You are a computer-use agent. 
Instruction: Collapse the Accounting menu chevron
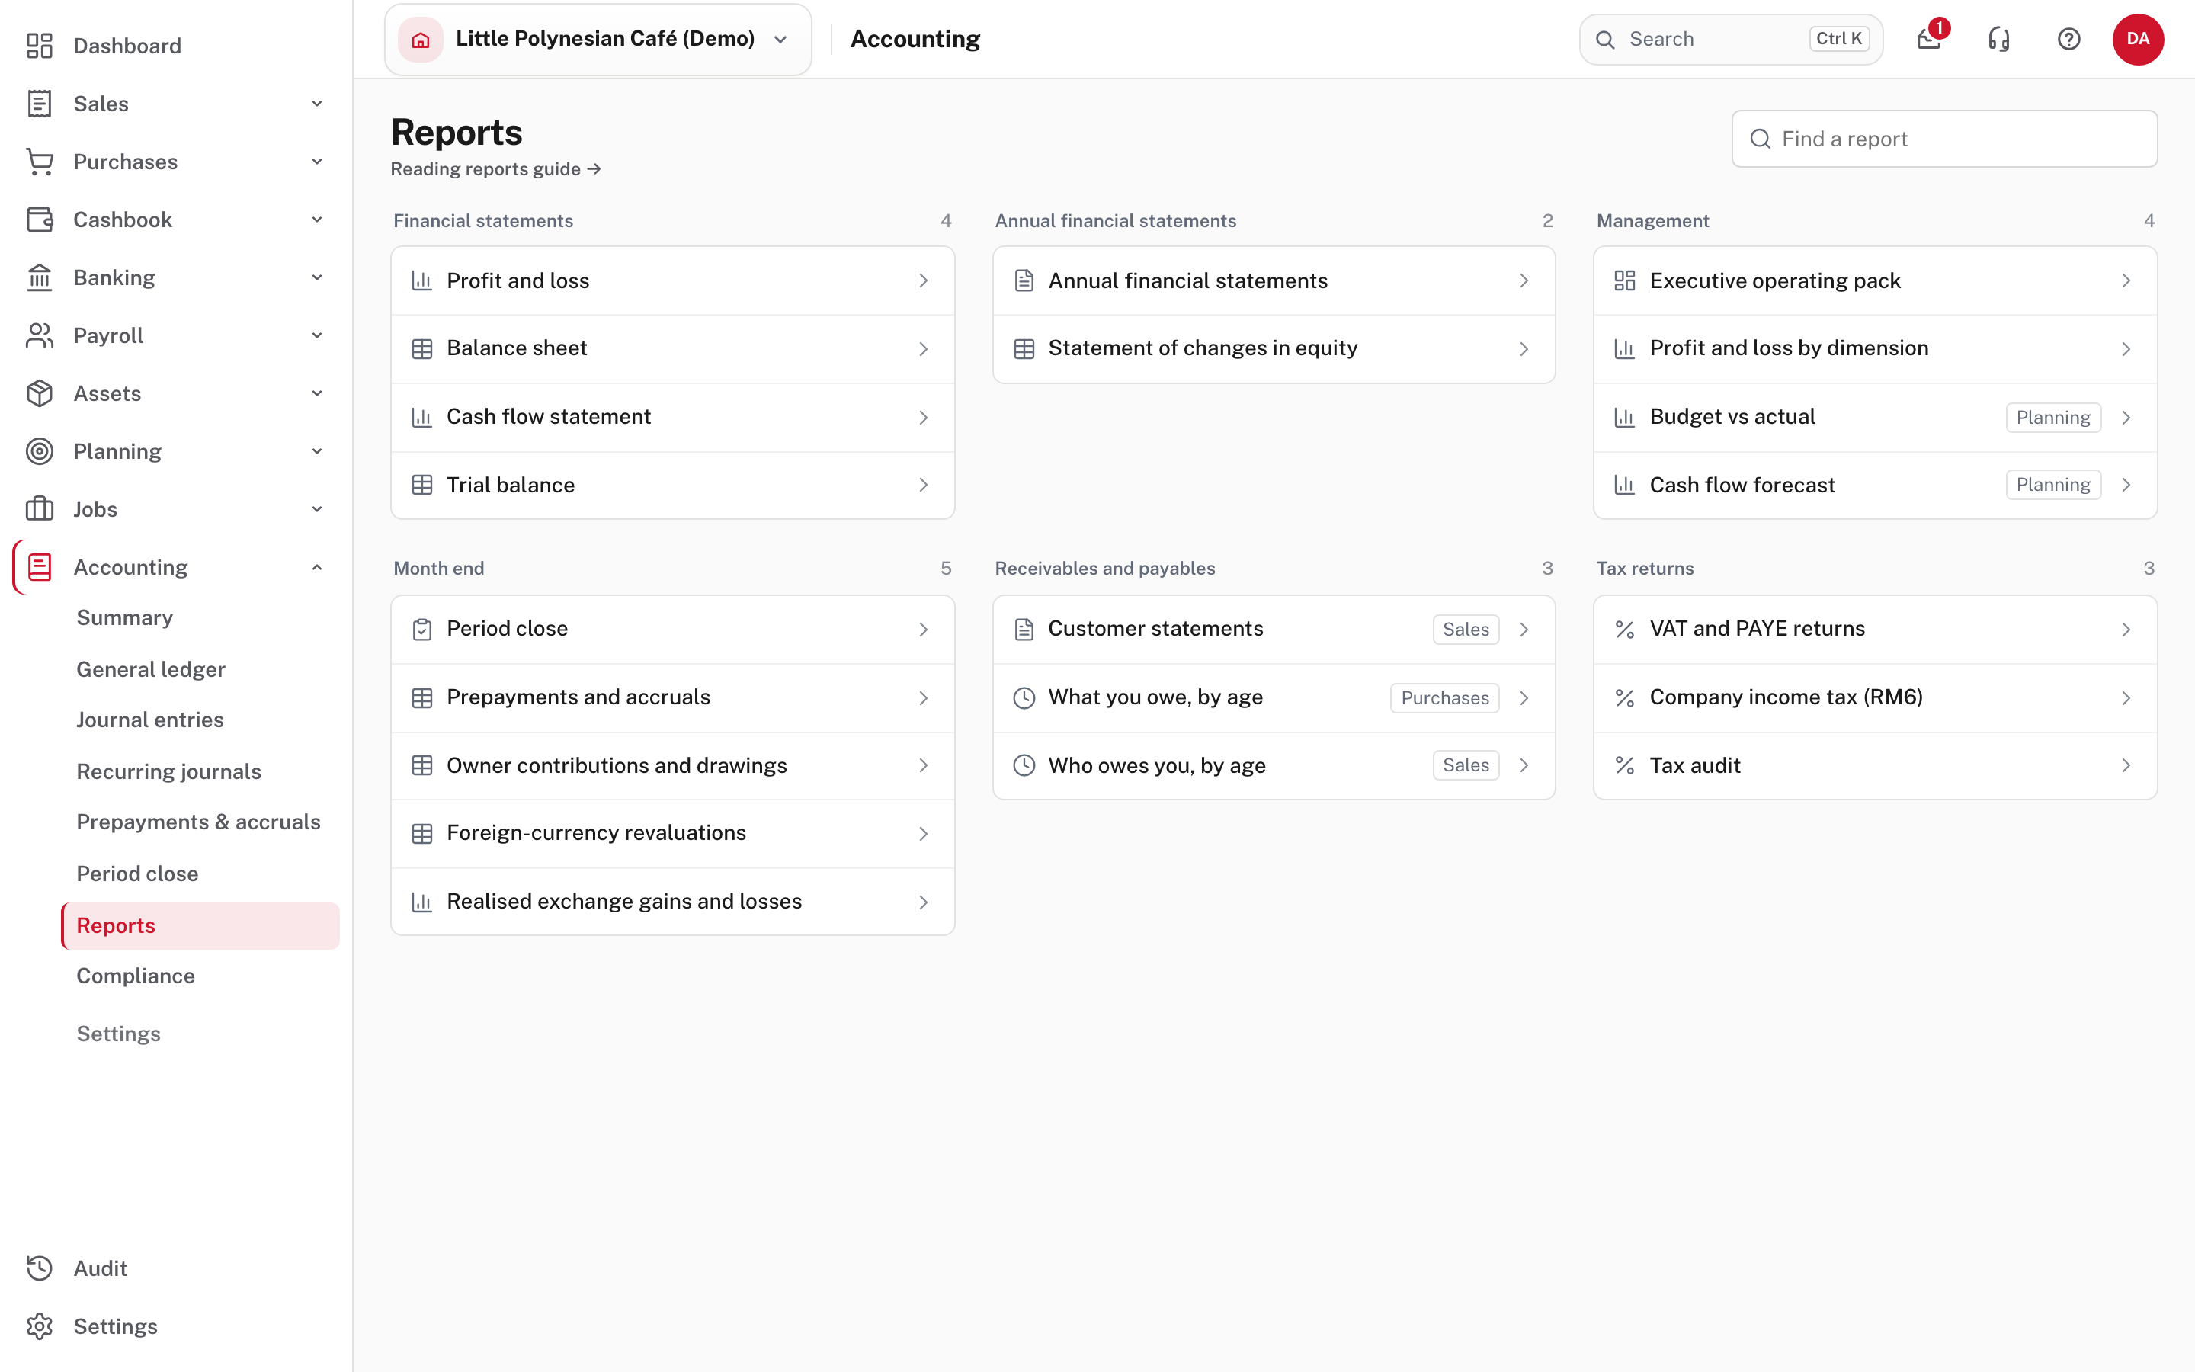[x=316, y=567]
